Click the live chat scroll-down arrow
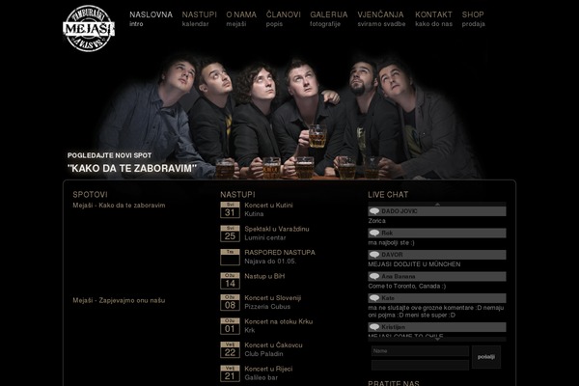This screenshot has width=579, height=386. 437,339
